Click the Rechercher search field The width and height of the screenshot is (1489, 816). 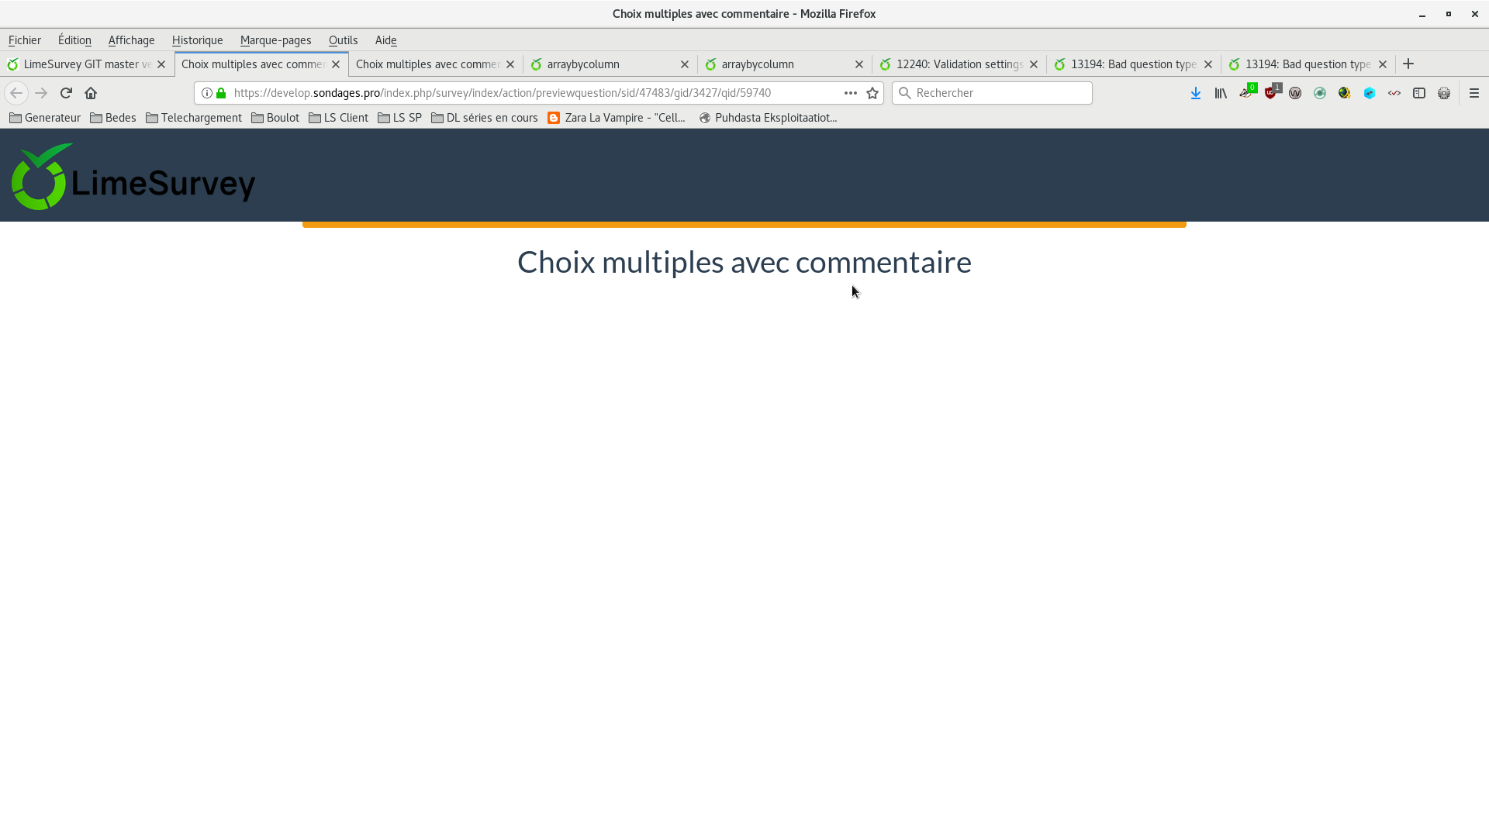click(x=993, y=93)
